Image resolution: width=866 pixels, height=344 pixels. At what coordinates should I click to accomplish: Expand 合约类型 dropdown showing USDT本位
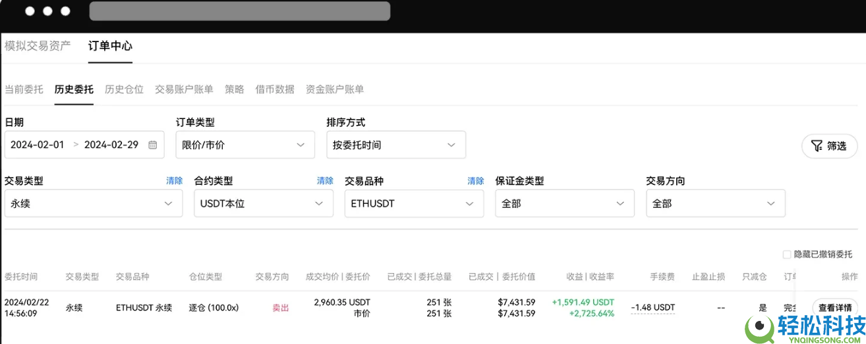click(x=264, y=203)
